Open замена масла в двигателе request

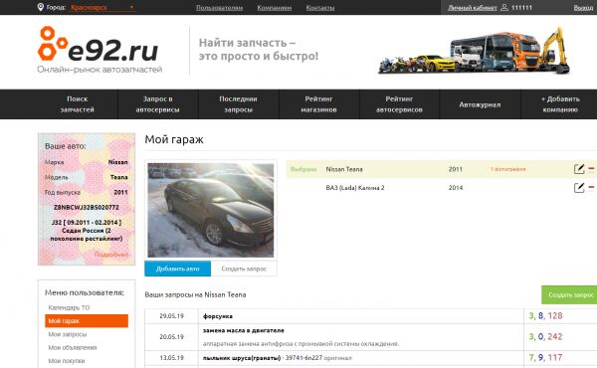[x=244, y=330]
